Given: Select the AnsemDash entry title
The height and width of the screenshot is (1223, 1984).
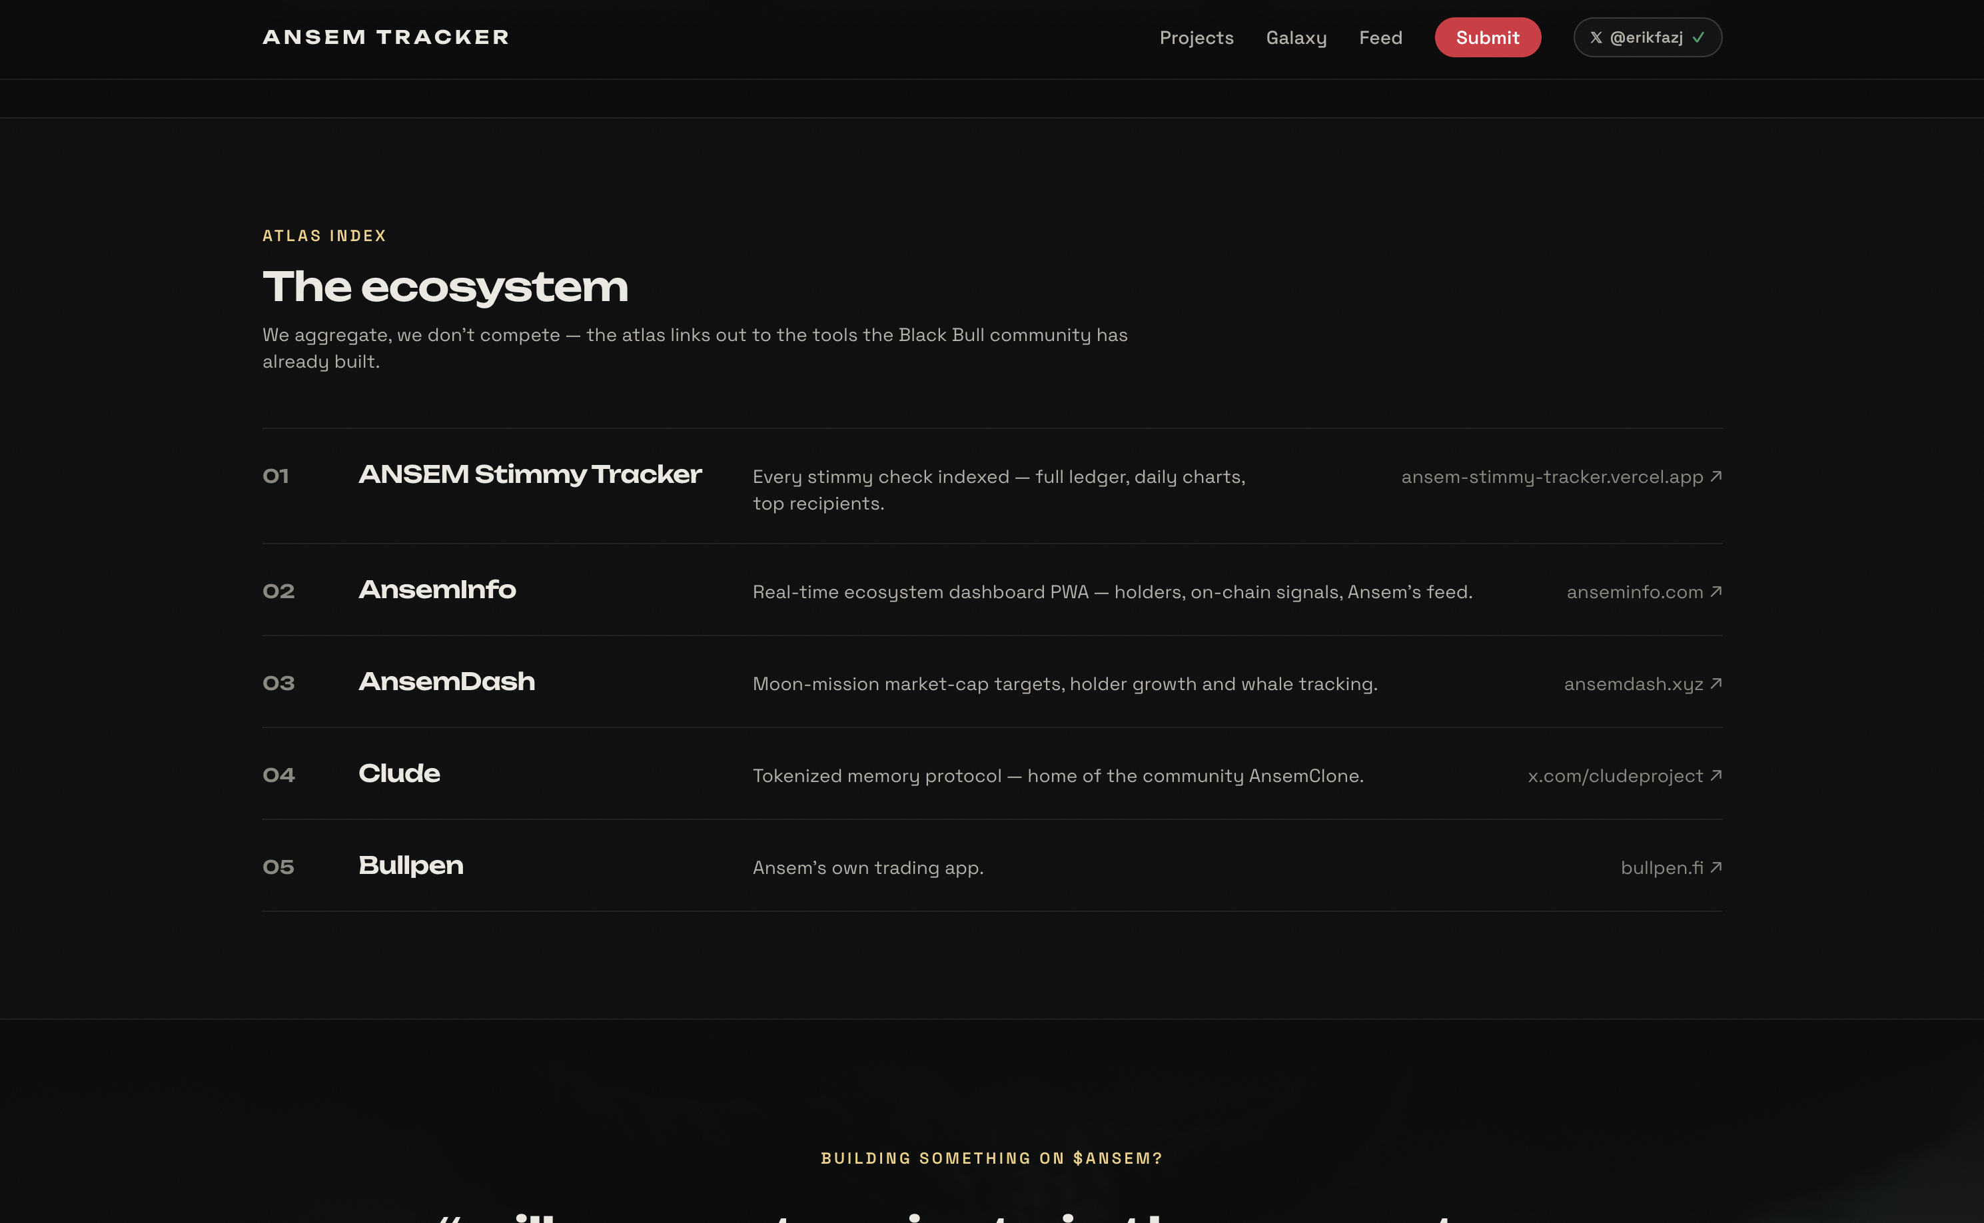Looking at the screenshot, I should pyautogui.click(x=446, y=681).
